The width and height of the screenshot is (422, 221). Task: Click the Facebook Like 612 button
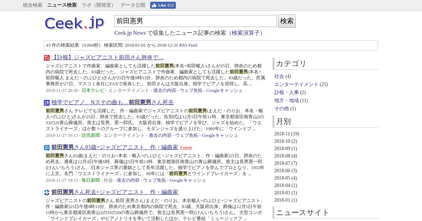click(163, 5)
